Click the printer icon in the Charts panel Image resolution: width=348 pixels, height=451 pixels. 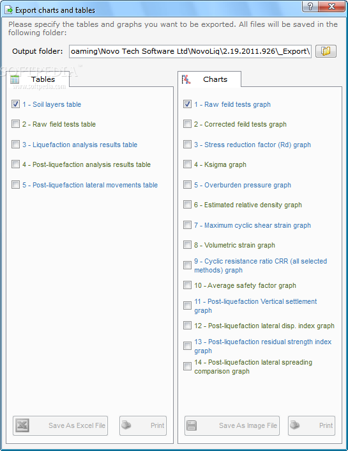pyautogui.click(x=295, y=425)
